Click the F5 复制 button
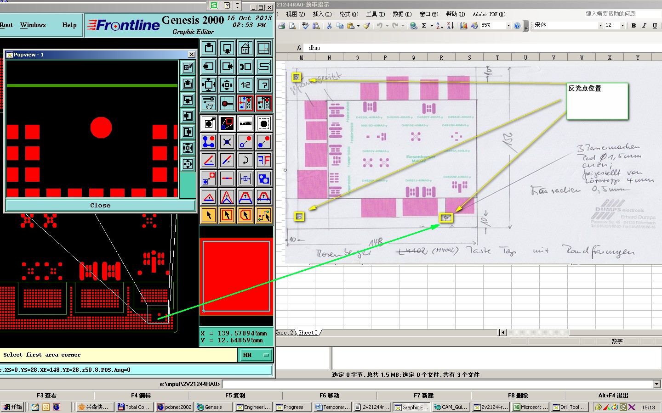This screenshot has height=413, width=662. [x=235, y=395]
